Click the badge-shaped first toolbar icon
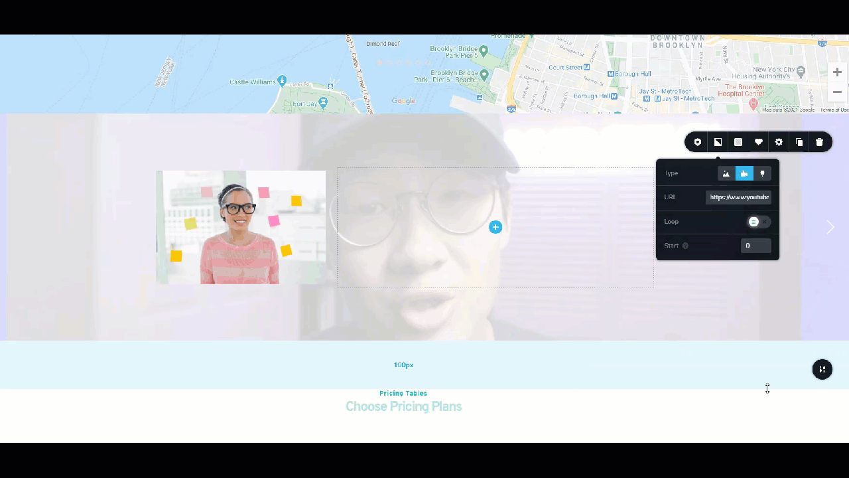The height and width of the screenshot is (478, 849). pyautogui.click(x=697, y=141)
